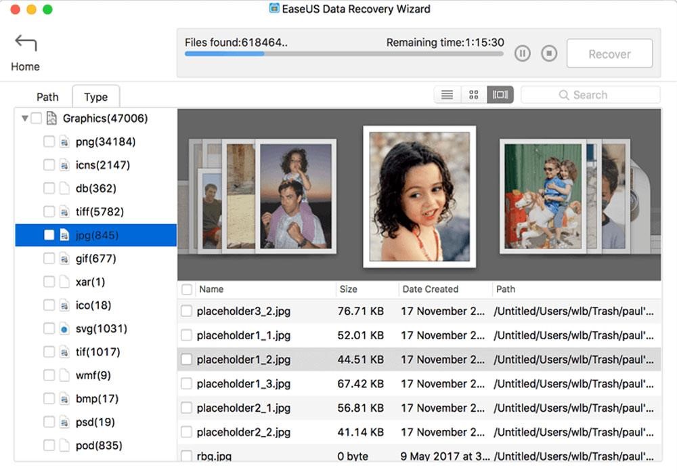Viewport: 677px width, 474px height.
Task: Go back using the Home label
Action: pos(26,66)
